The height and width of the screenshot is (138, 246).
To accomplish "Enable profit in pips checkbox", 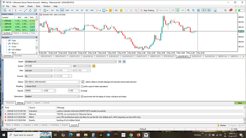I will pyautogui.click(x=82, y=86).
